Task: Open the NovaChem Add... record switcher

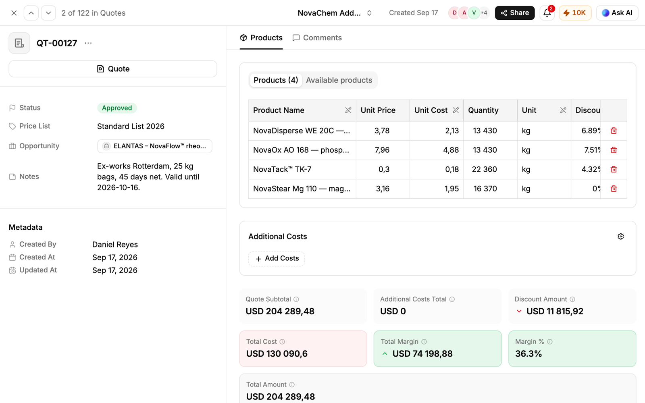Action: 335,13
